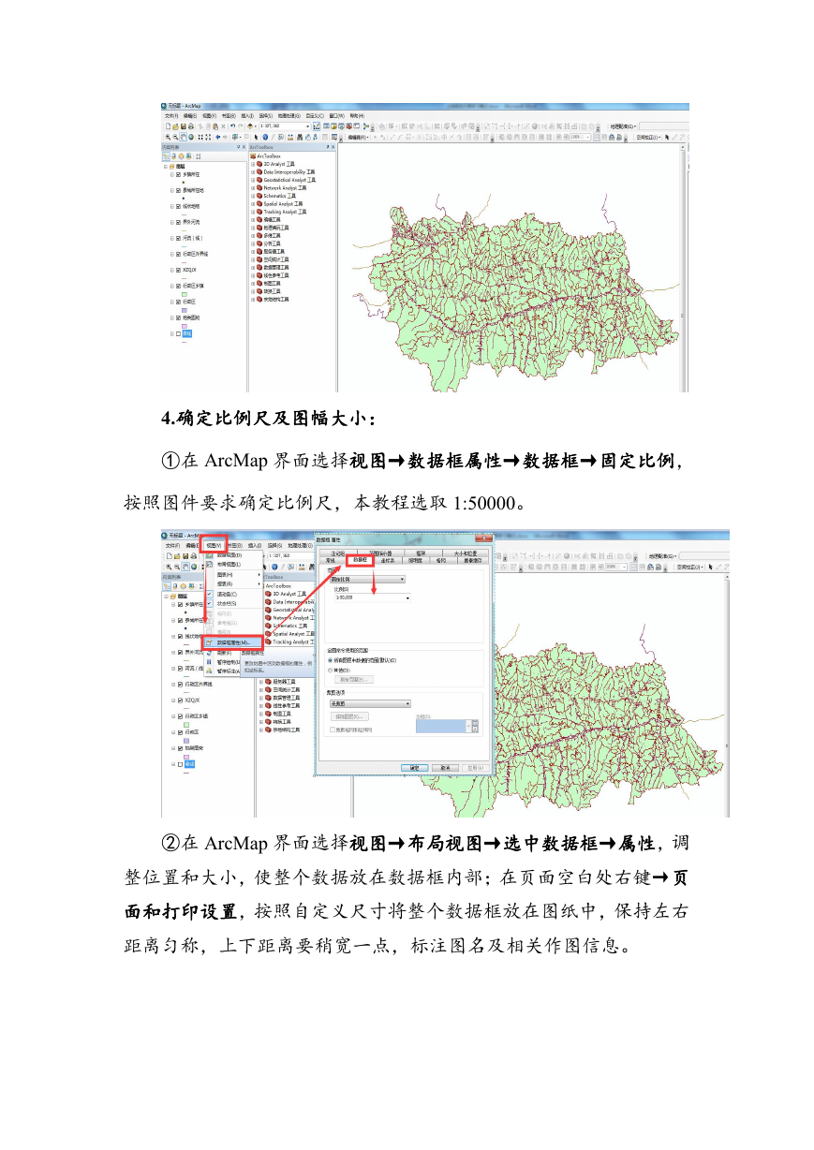Viewport: 814px width, 1150px height.
Task: Expand Geostatistical Analyst 工具 node in upper ArcToolbox
Action: click(253, 180)
